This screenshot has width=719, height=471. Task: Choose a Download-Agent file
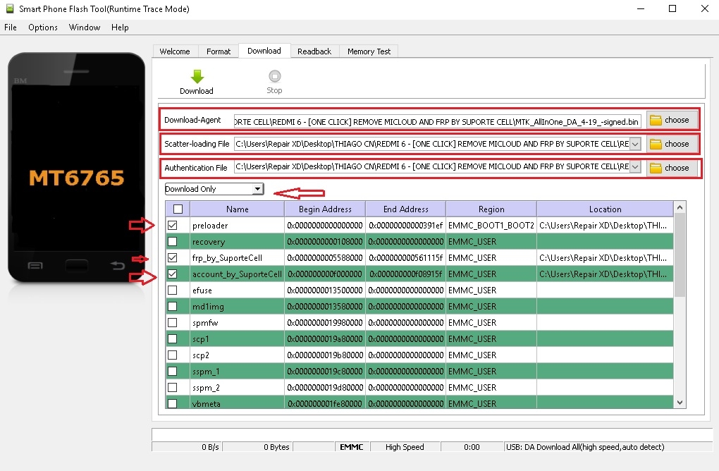[670, 120]
